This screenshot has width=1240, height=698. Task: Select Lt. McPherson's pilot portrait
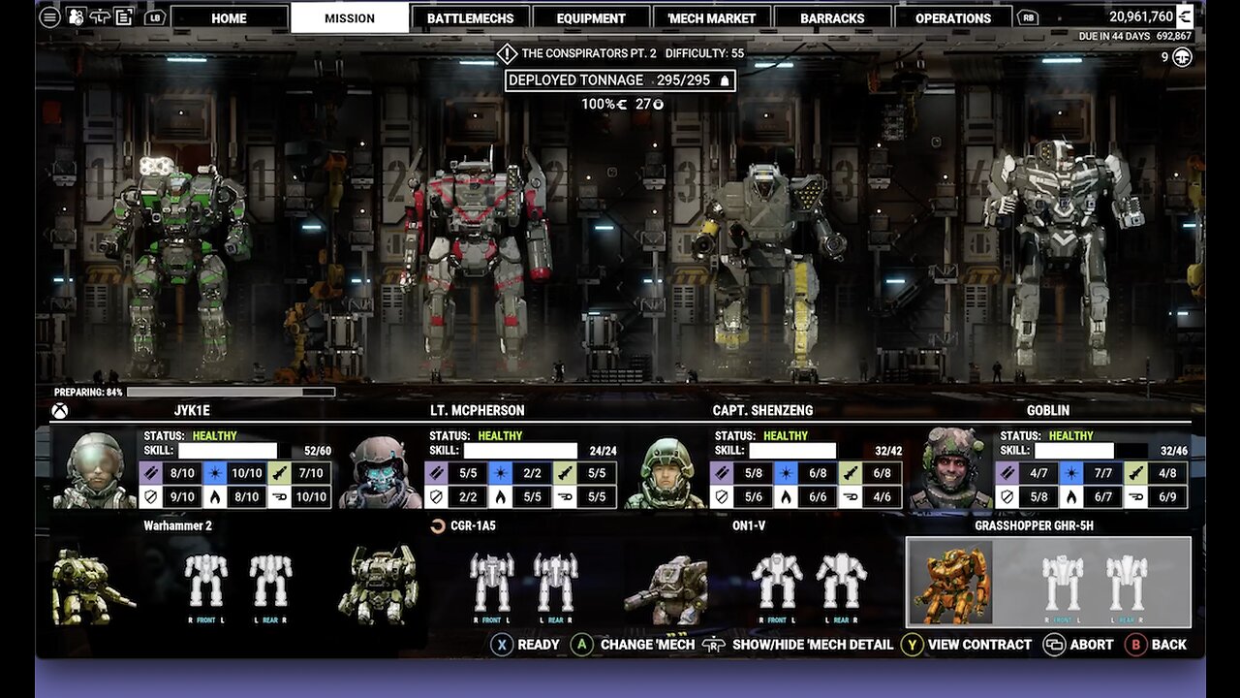380,468
